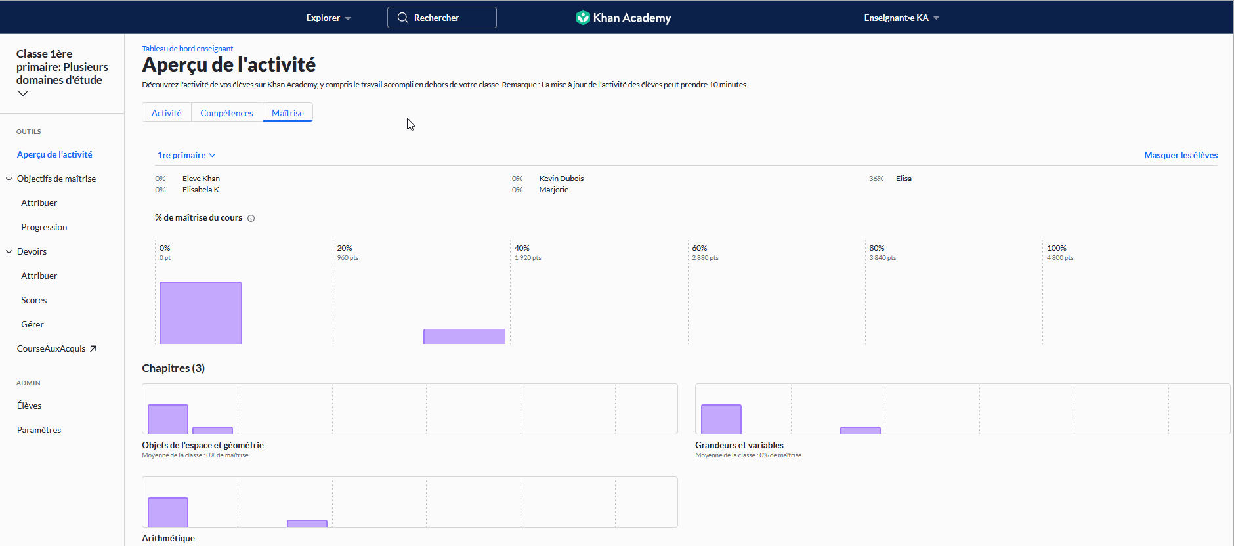Open Attribuer under Devoirs
This screenshot has height=546, width=1234.
(39, 276)
